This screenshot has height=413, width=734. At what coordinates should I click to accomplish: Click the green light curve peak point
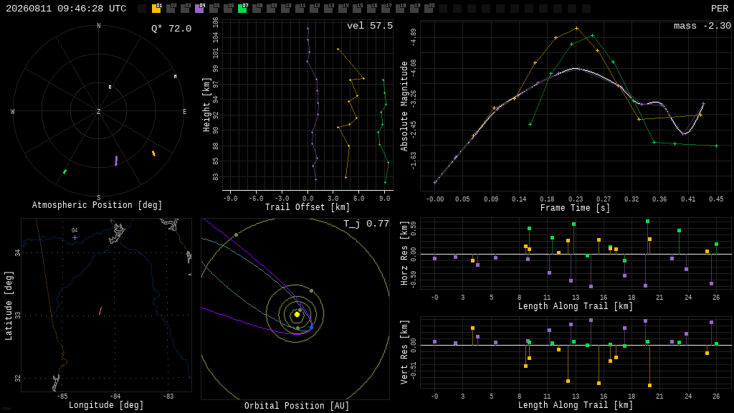[593, 36]
